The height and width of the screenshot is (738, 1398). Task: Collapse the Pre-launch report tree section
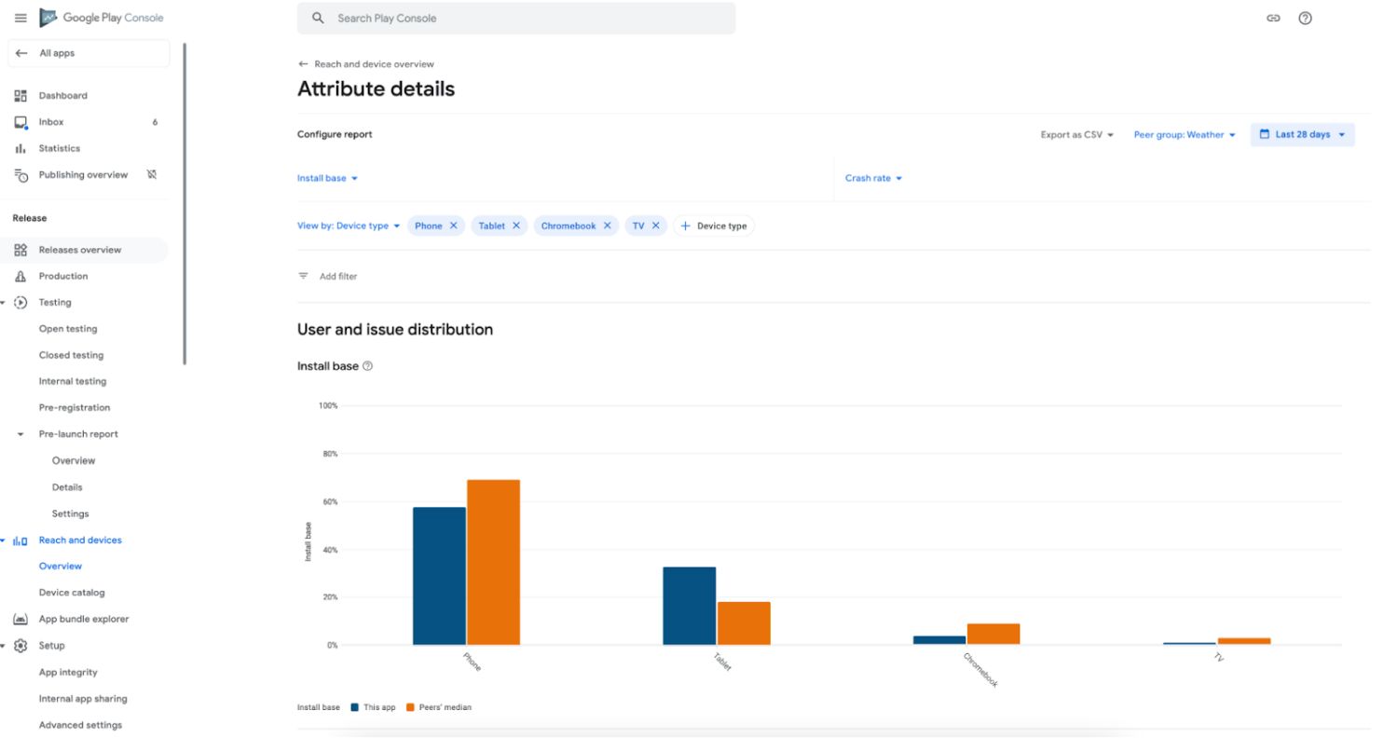coord(21,434)
